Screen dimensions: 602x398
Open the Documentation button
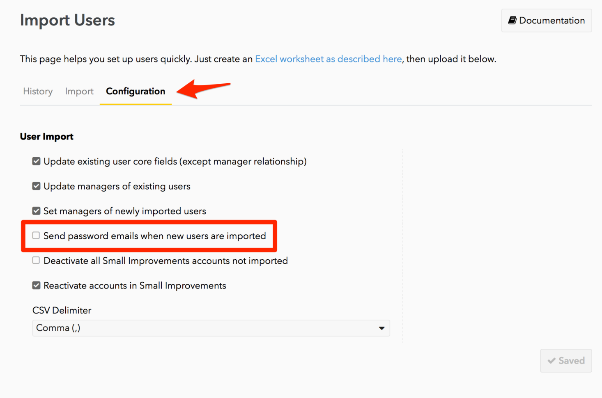click(546, 21)
